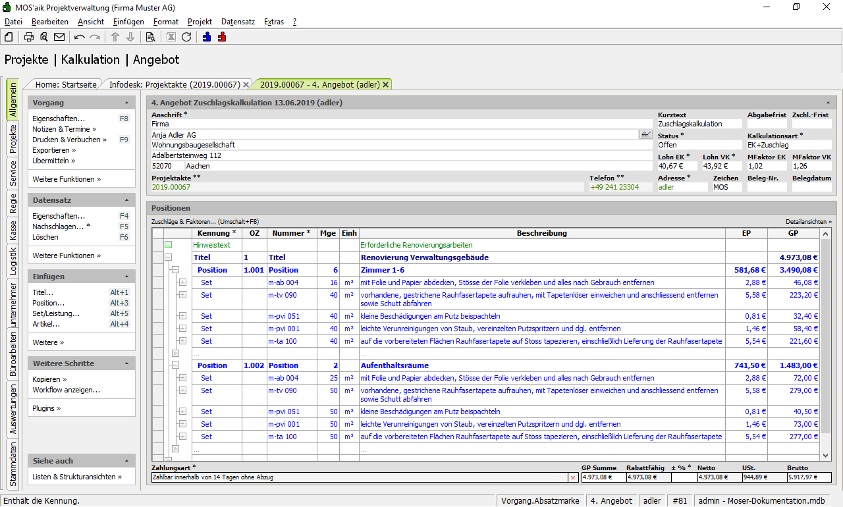This screenshot has height=507, width=843.
Task: Click the envelope e-mail icon
Action: (x=59, y=37)
